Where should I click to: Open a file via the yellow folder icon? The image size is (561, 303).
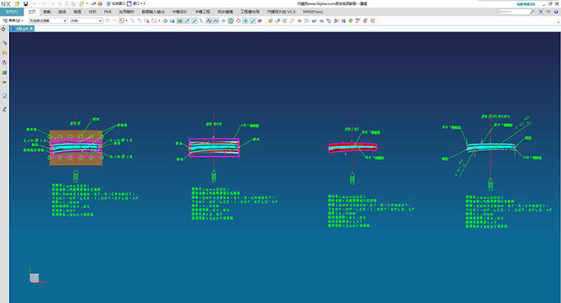pos(17,3)
